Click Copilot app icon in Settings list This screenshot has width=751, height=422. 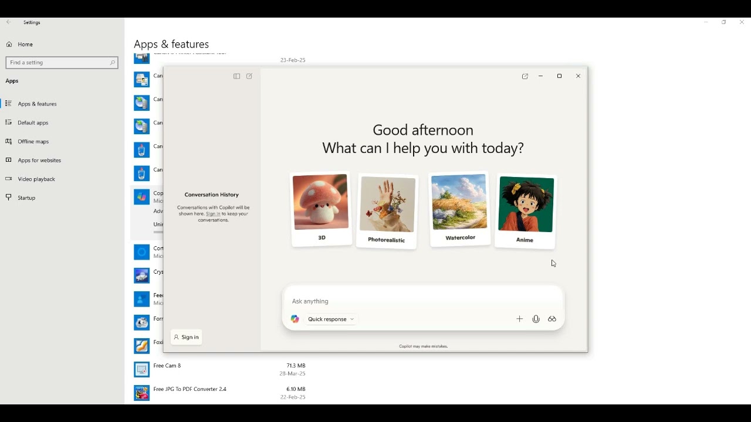coord(141,197)
